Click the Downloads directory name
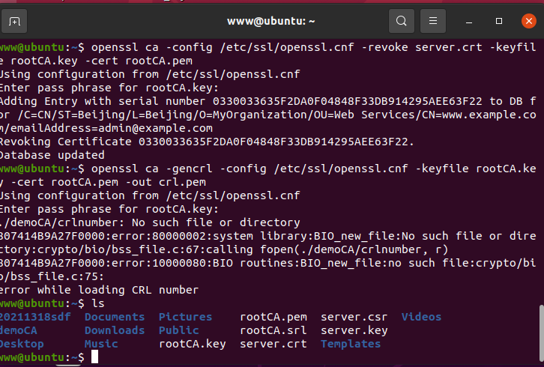 pos(114,330)
